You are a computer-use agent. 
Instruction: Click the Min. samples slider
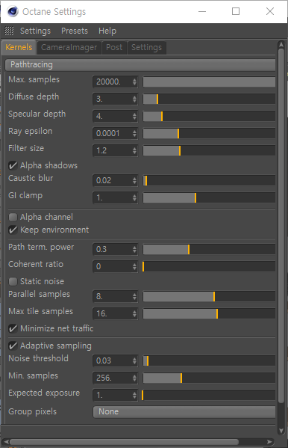(209, 378)
